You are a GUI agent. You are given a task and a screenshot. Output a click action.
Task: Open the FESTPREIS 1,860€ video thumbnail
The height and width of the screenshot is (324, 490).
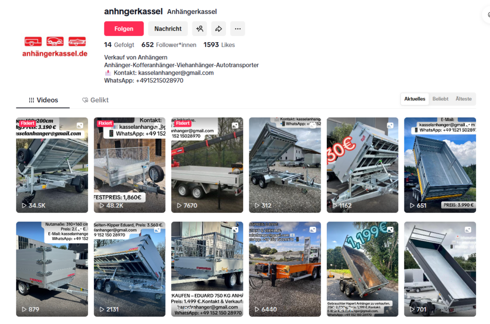(x=129, y=165)
